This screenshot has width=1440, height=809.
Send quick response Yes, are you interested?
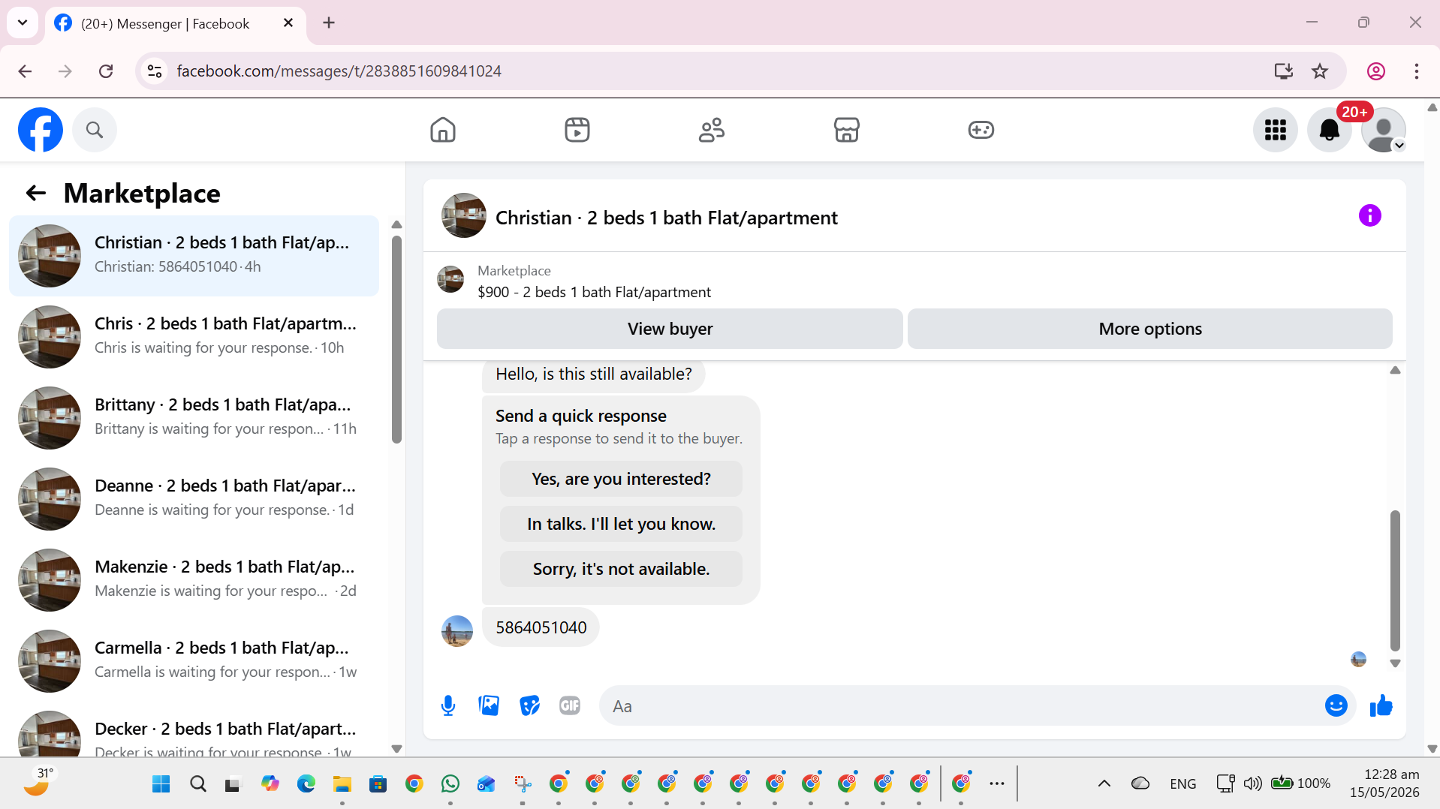point(621,479)
